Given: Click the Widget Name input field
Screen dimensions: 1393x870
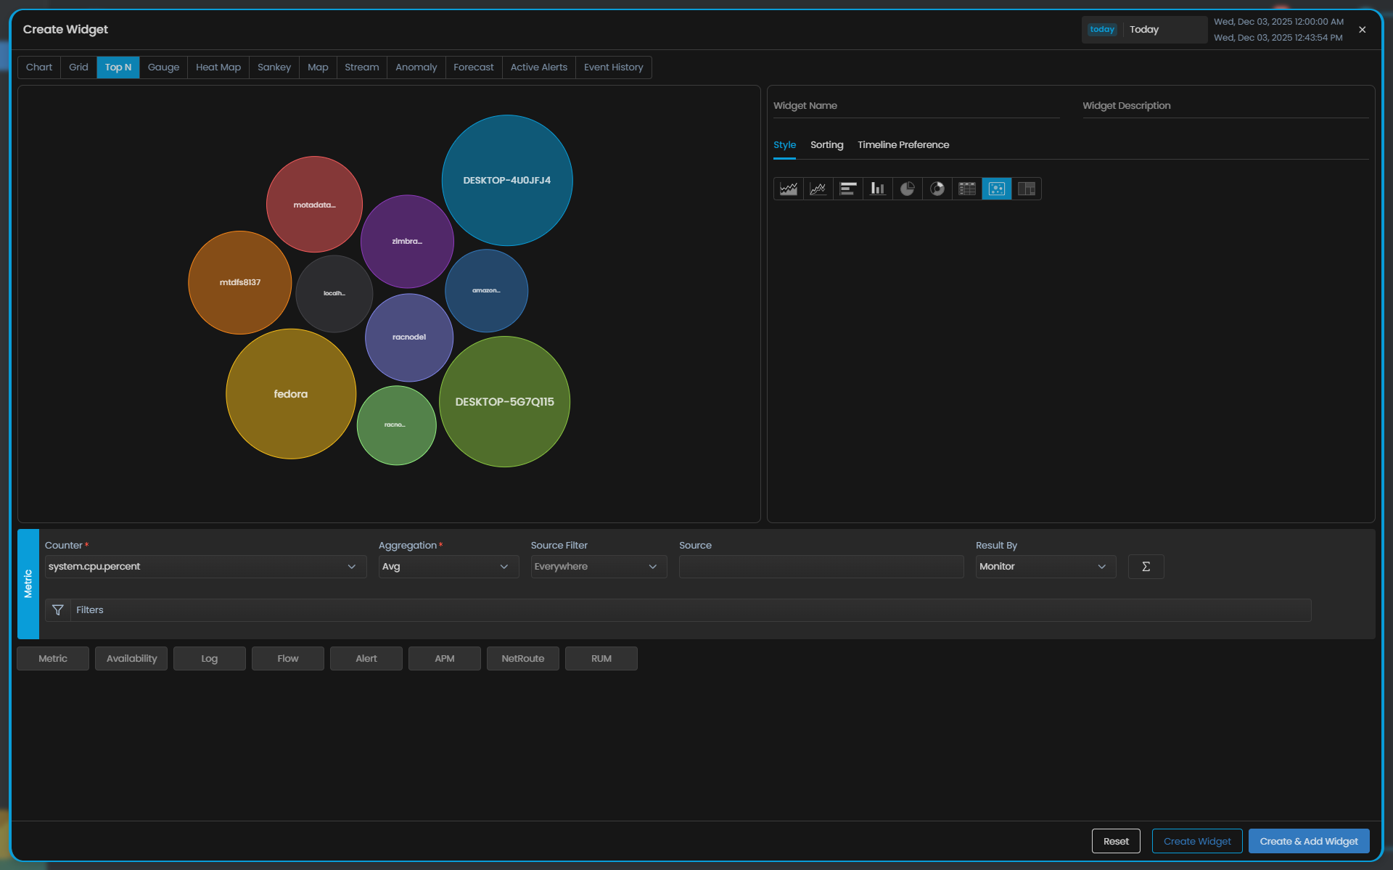Looking at the screenshot, I should pos(916,106).
